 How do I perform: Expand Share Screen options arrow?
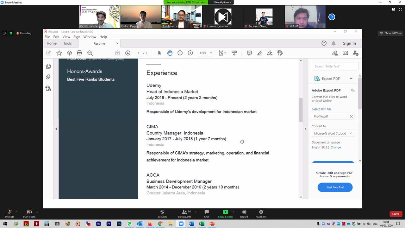coord(233,212)
